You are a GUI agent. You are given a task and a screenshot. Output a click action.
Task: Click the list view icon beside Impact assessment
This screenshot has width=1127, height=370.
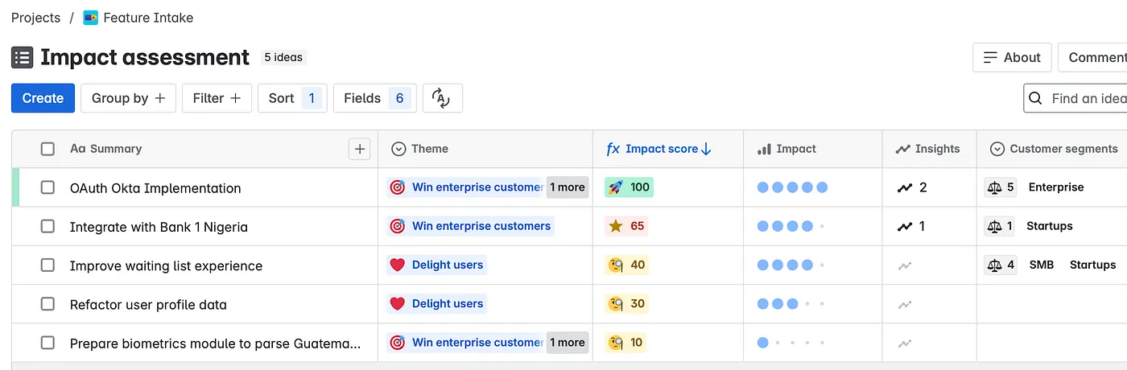pos(23,57)
